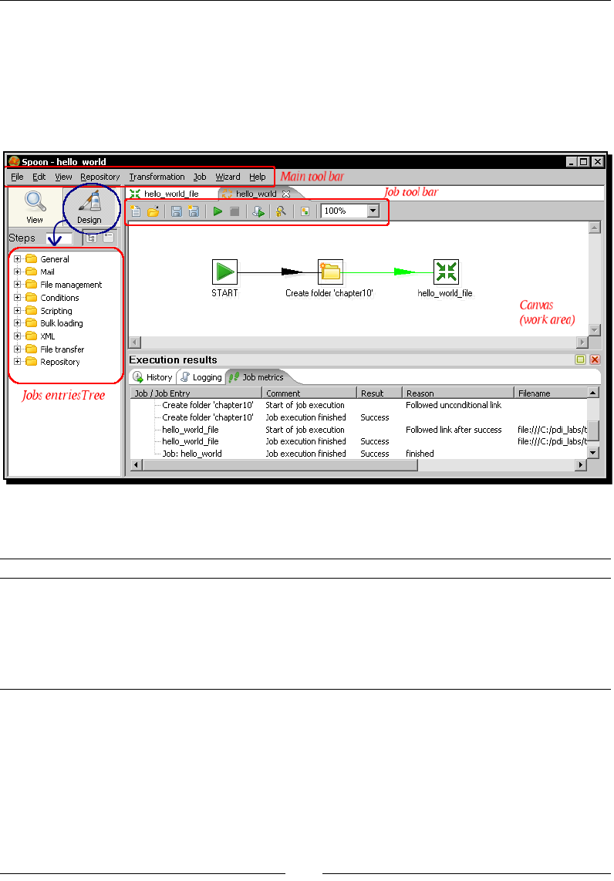The width and height of the screenshot is (614, 881).
Task: Open the History tab
Action: [x=153, y=377]
